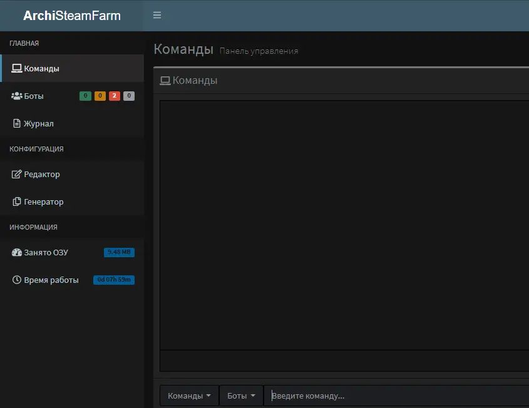529x408 pixels.
Task: Click the green bots count badge
Action: point(85,96)
